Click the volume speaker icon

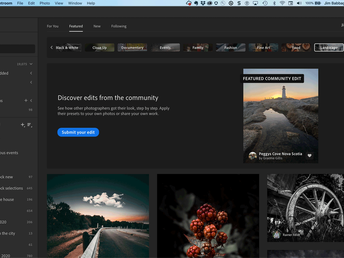pos(299,3)
